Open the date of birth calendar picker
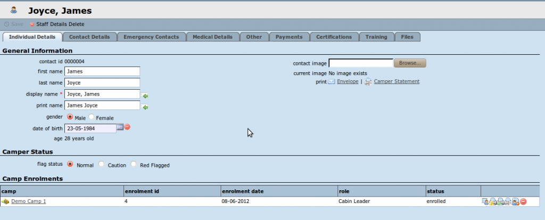This screenshot has height=220, width=545. coord(120,127)
